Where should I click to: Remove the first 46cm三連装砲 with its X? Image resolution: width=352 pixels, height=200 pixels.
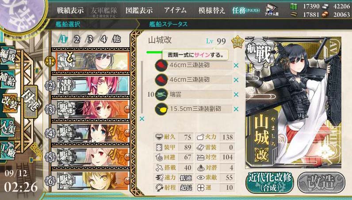[236, 65]
